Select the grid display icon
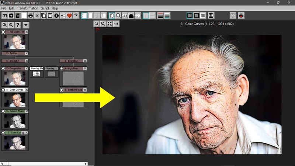This screenshot has width=295, height=166. point(211,15)
